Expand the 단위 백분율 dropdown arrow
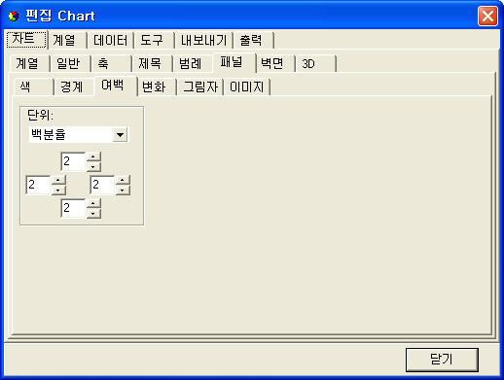 click(x=120, y=135)
